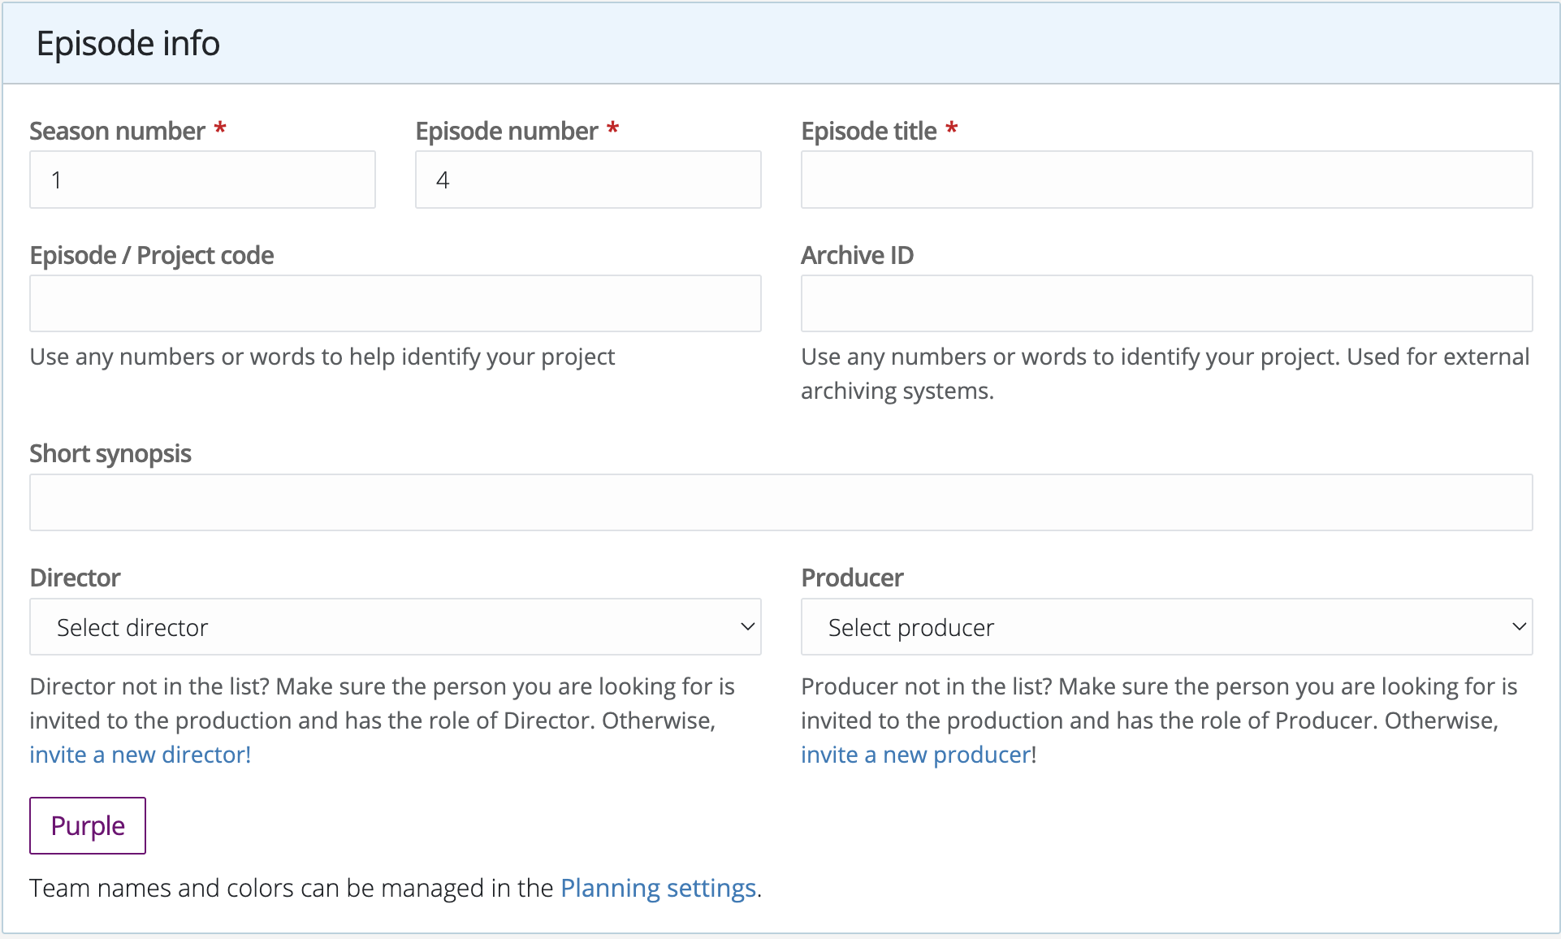The width and height of the screenshot is (1561, 939).
Task: Click the Episode number label text
Action: pos(506,131)
